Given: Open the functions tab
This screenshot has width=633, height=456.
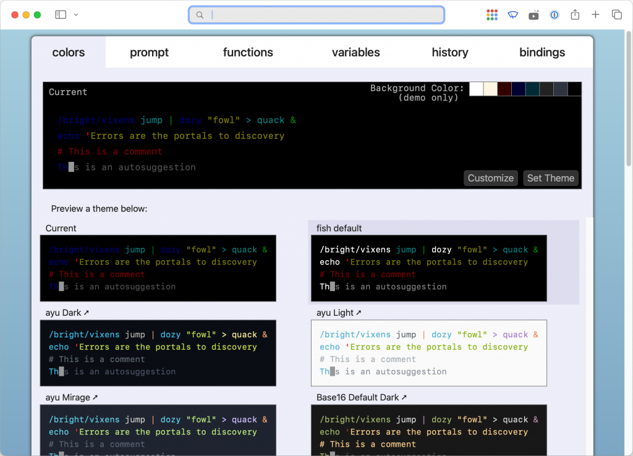Looking at the screenshot, I should click(248, 52).
